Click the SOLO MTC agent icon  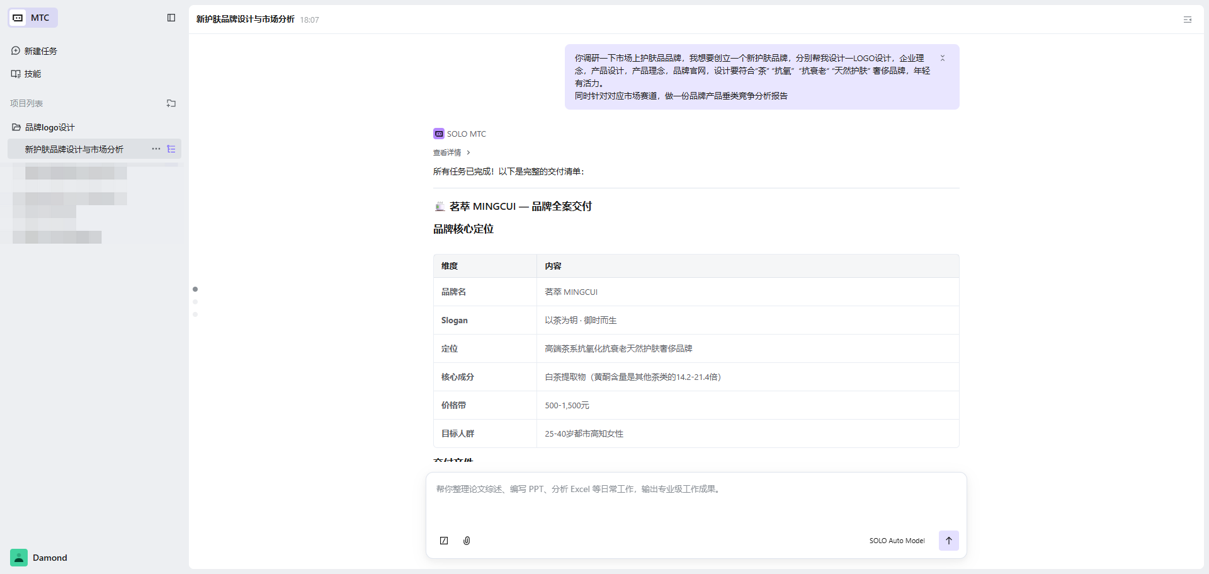click(x=439, y=134)
